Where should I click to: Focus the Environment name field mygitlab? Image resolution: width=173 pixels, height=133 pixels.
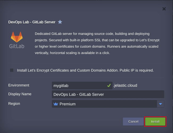82,85
